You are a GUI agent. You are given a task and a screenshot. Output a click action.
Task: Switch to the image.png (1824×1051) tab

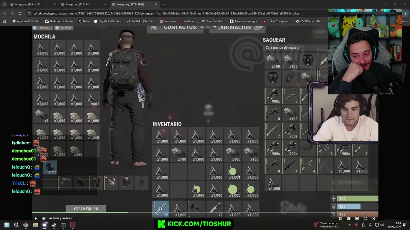coord(32,4)
